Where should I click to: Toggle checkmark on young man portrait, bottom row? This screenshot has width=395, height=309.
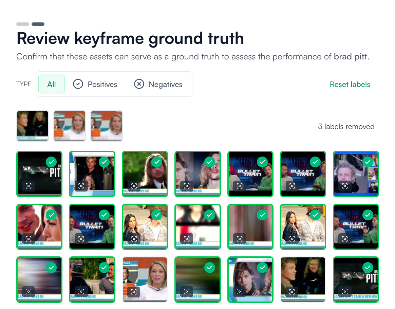[x=262, y=268]
